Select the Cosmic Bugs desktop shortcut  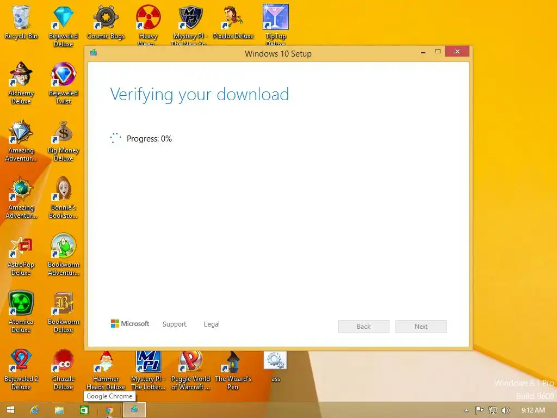pos(106,22)
